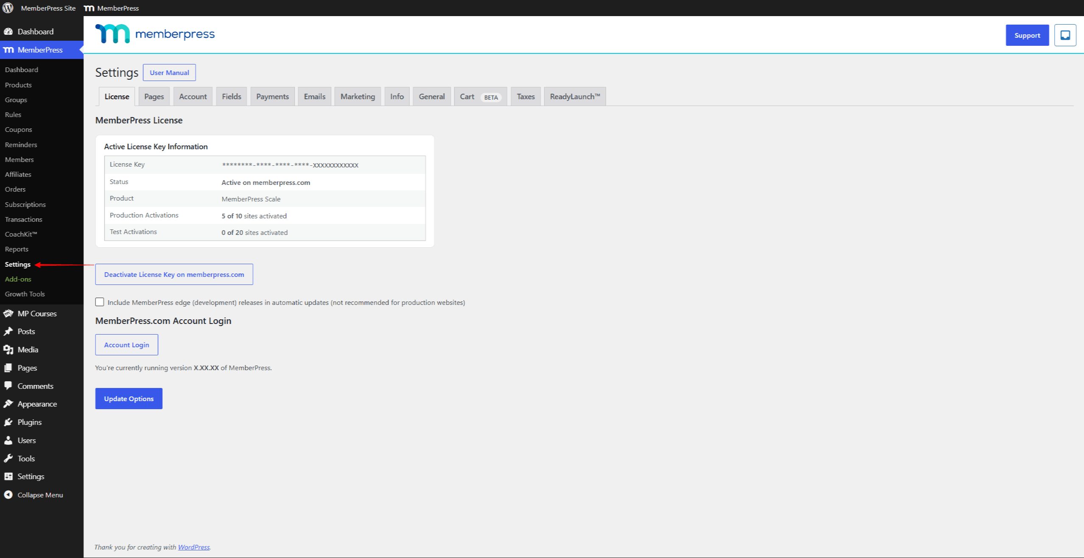
Task: Open the User Manual button
Action: (x=169, y=73)
